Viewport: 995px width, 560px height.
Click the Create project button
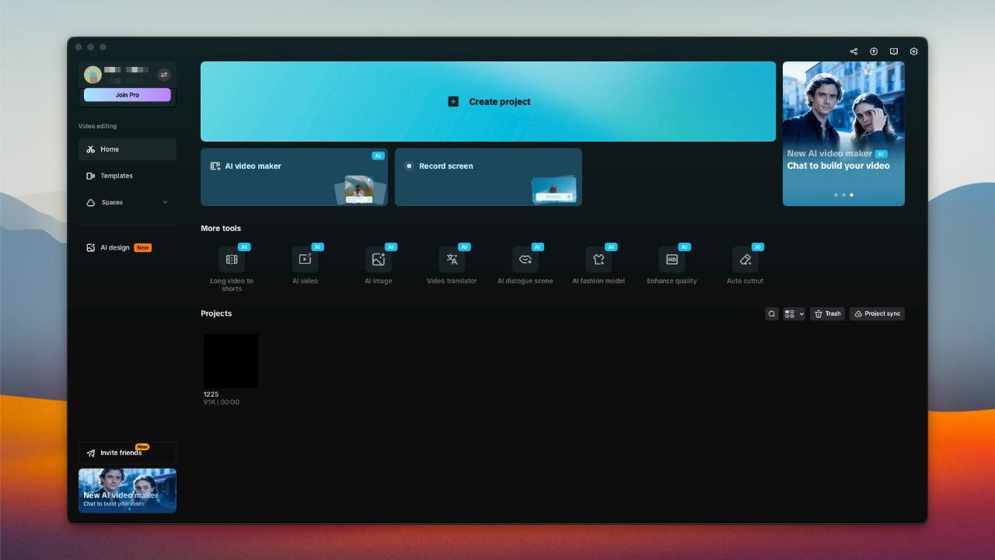(488, 102)
